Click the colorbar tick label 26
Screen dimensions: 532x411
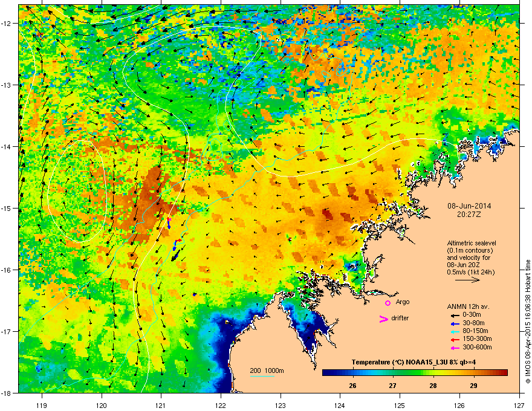click(352, 386)
